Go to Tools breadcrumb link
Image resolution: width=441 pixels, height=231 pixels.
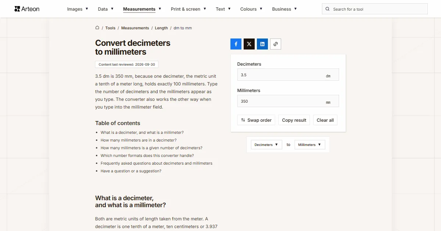tap(110, 28)
